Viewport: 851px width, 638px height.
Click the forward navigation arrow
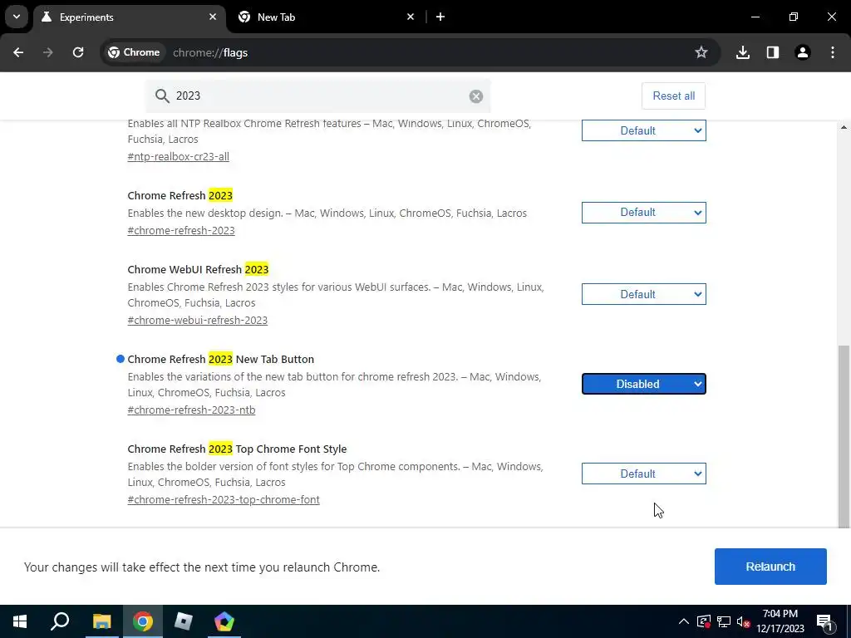tap(48, 52)
